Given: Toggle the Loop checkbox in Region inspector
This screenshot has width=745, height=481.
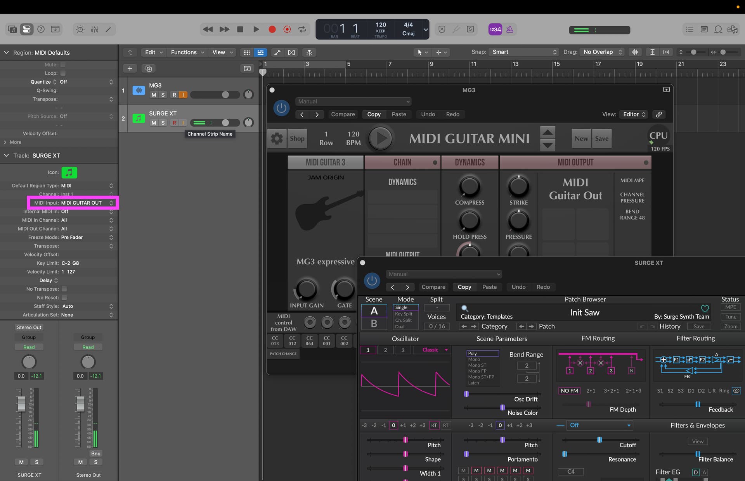Looking at the screenshot, I should coord(63,73).
